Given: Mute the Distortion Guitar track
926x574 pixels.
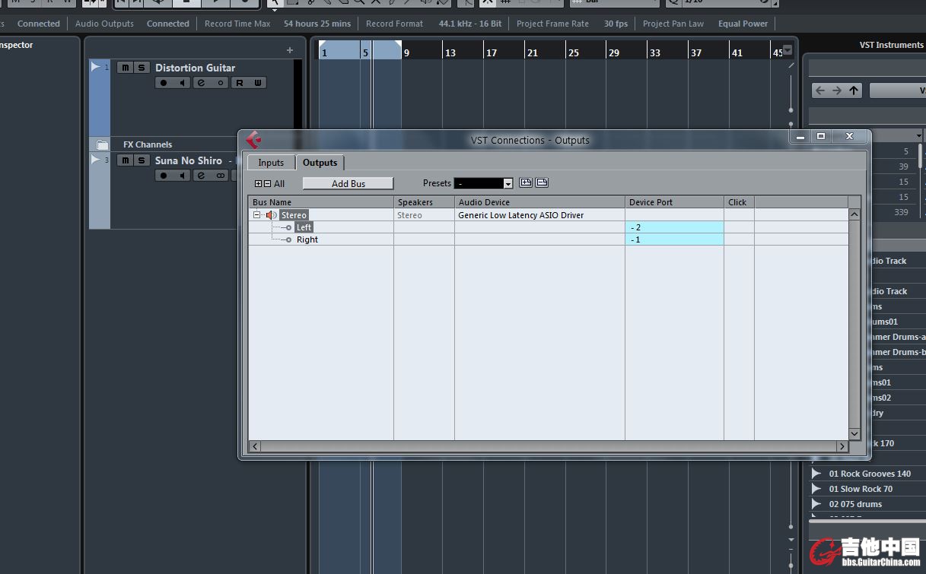Looking at the screenshot, I should tap(125, 68).
